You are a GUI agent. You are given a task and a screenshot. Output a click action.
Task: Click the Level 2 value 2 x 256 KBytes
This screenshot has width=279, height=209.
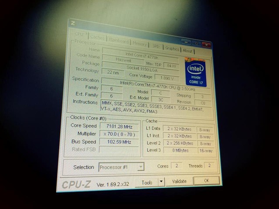(x=180, y=143)
